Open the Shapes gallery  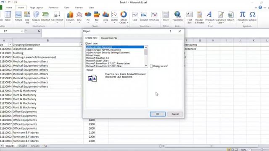pos(36,17)
